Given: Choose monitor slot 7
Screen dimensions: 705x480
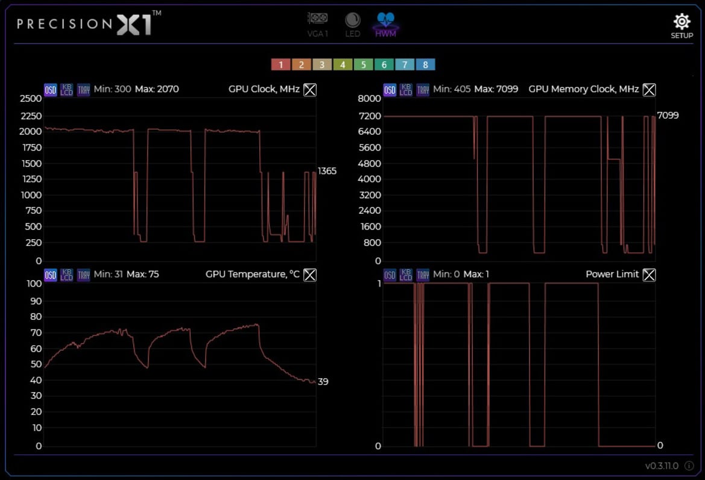Looking at the screenshot, I should (405, 64).
